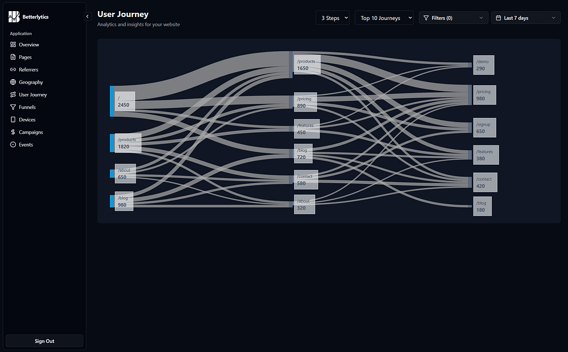The image size is (568, 352).
Task: Click the Sign Out button
Action: [x=45, y=341]
